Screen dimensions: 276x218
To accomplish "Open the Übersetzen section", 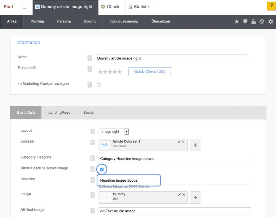I will click(x=161, y=21).
